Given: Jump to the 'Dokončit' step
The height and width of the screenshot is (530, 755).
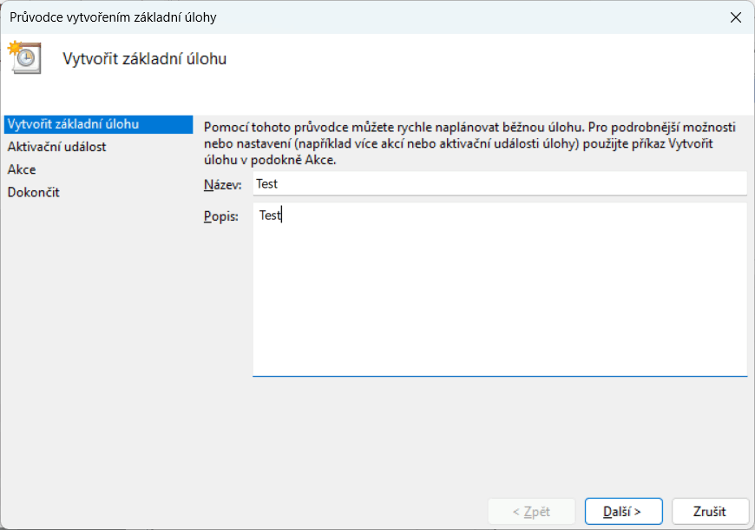Looking at the screenshot, I should [x=33, y=192].
